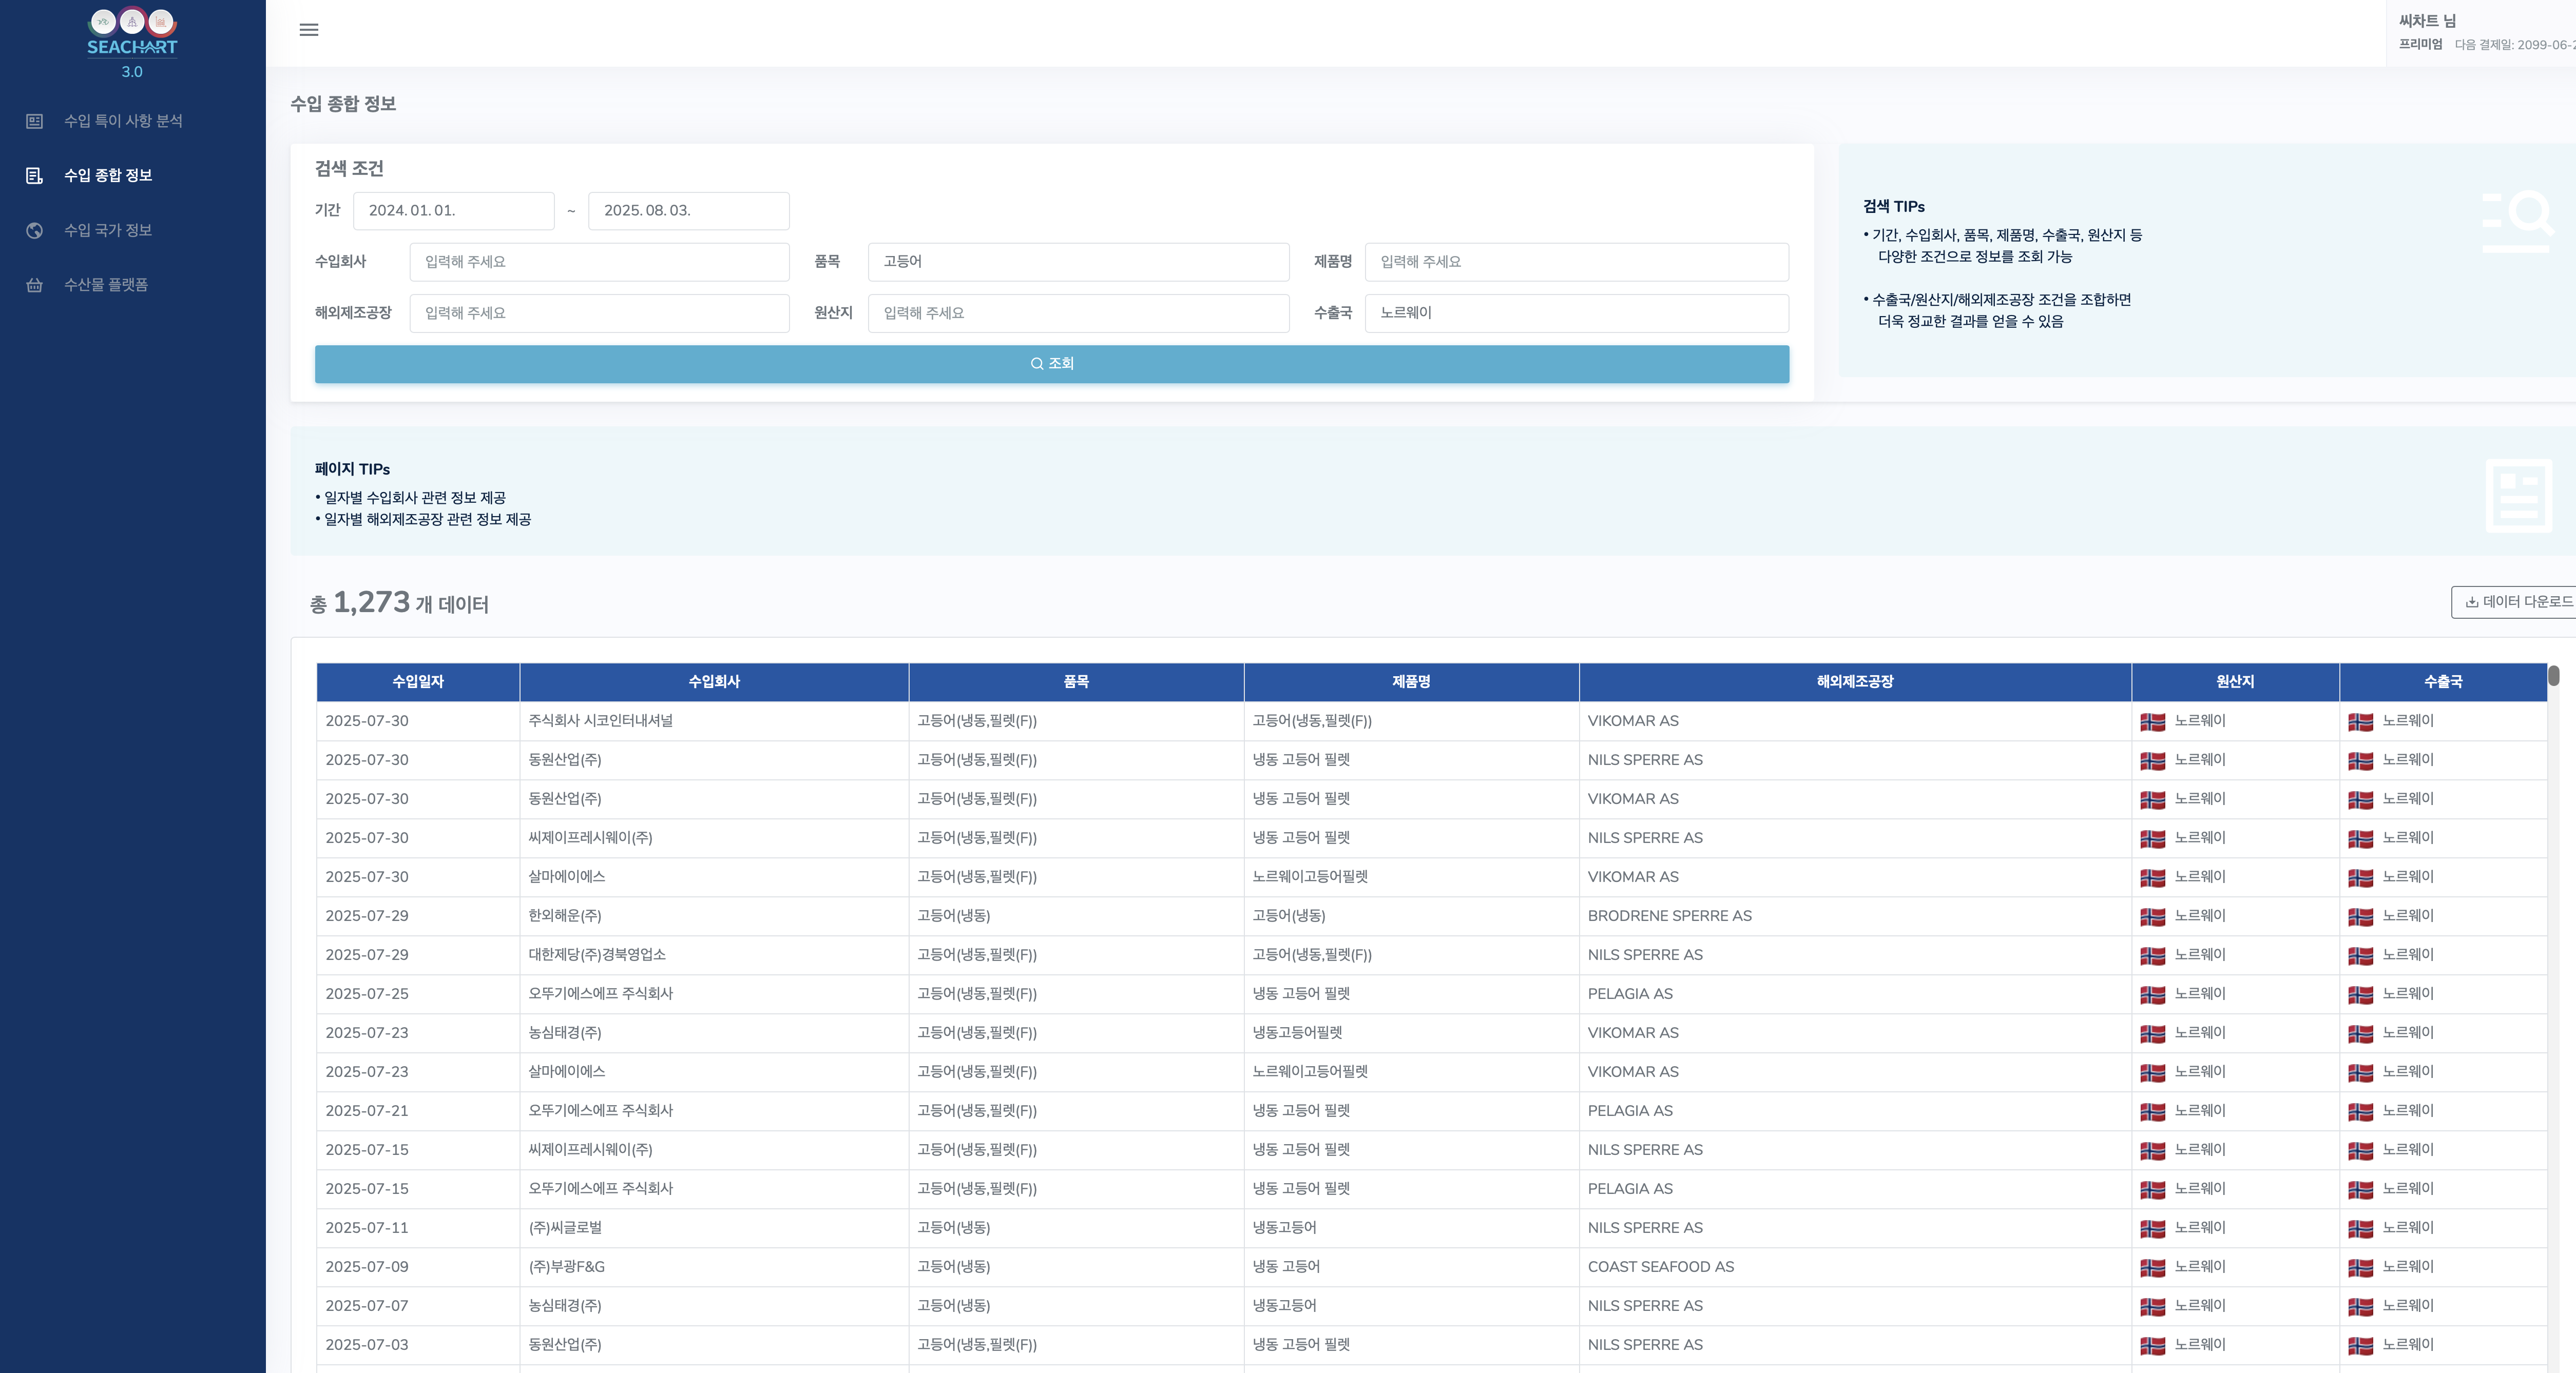Click the 수입 종합 정보 sidebar icon

pyautogui.click(x=34, y=176)
